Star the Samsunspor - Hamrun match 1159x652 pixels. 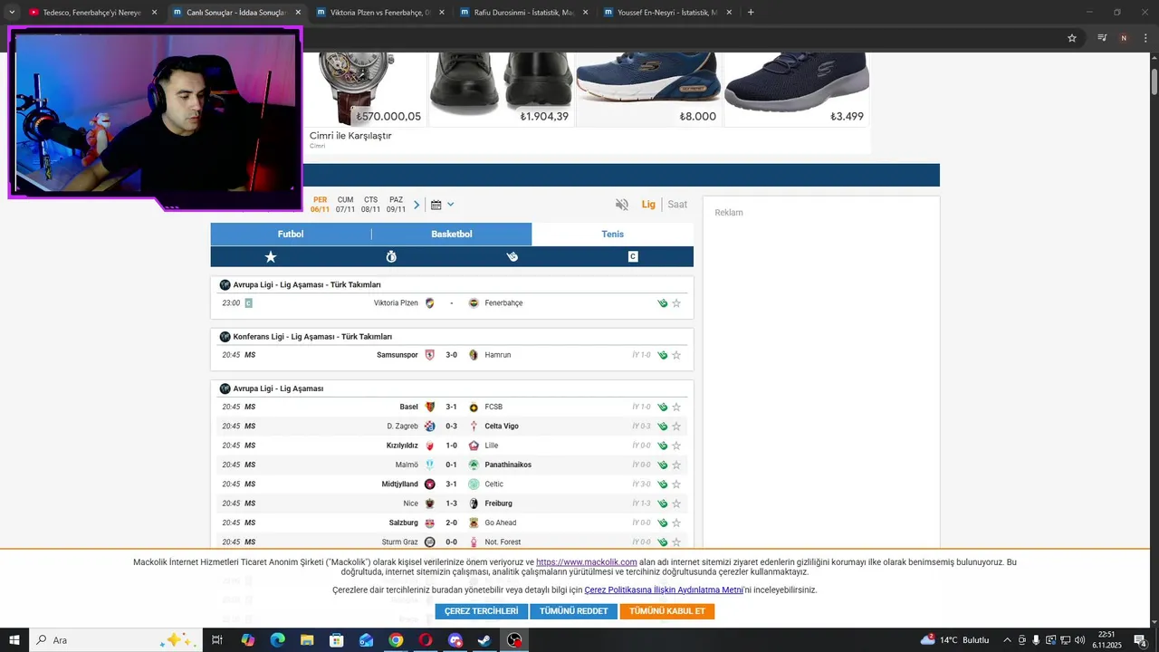pyautogui.click(x=676, y=355)
